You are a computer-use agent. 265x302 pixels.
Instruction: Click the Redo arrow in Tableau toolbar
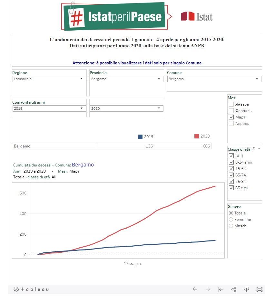(x=208, y=289)
